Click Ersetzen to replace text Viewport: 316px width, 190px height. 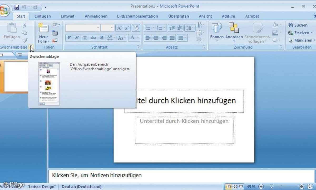(x=300, y=33)
